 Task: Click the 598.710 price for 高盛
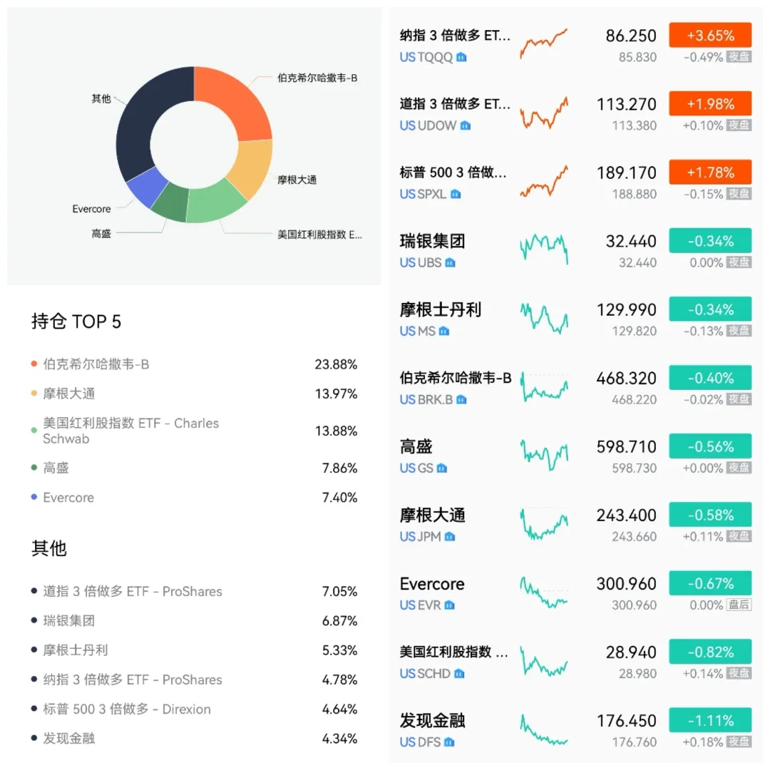tap(626, 447)
